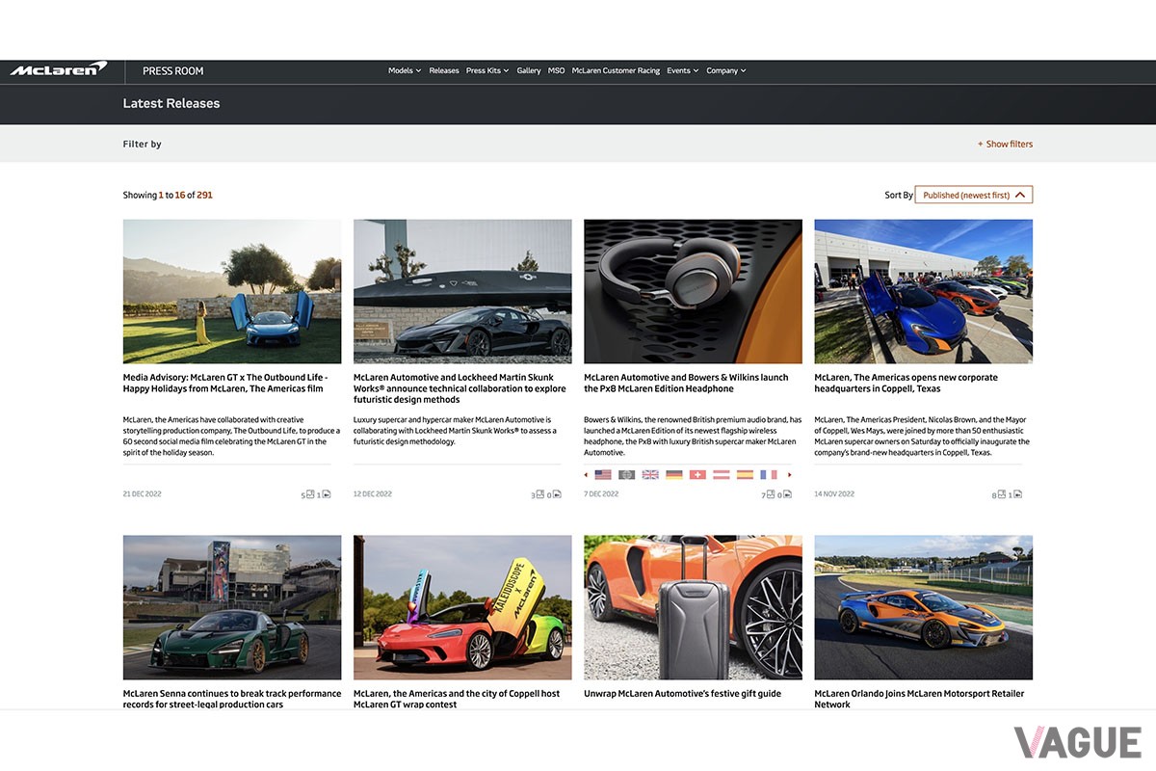Click the Kaleidoscope wrapped McLaren GT thumbnail
Image resolution: width=1156 pixels, height=771 pixels.
pos(462,607)
